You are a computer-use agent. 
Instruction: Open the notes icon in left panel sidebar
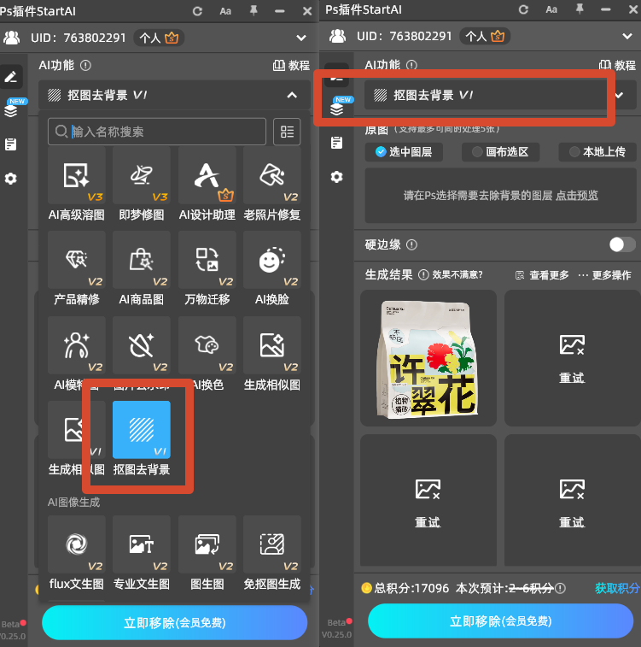point(11,144)
